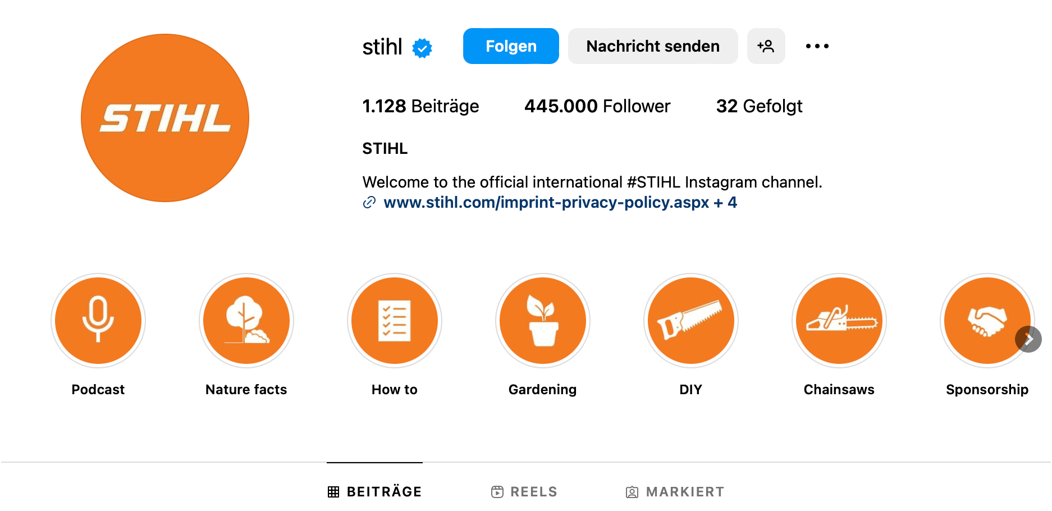Click the blue verified badge
1052x511 pixels.
point(422,48)
